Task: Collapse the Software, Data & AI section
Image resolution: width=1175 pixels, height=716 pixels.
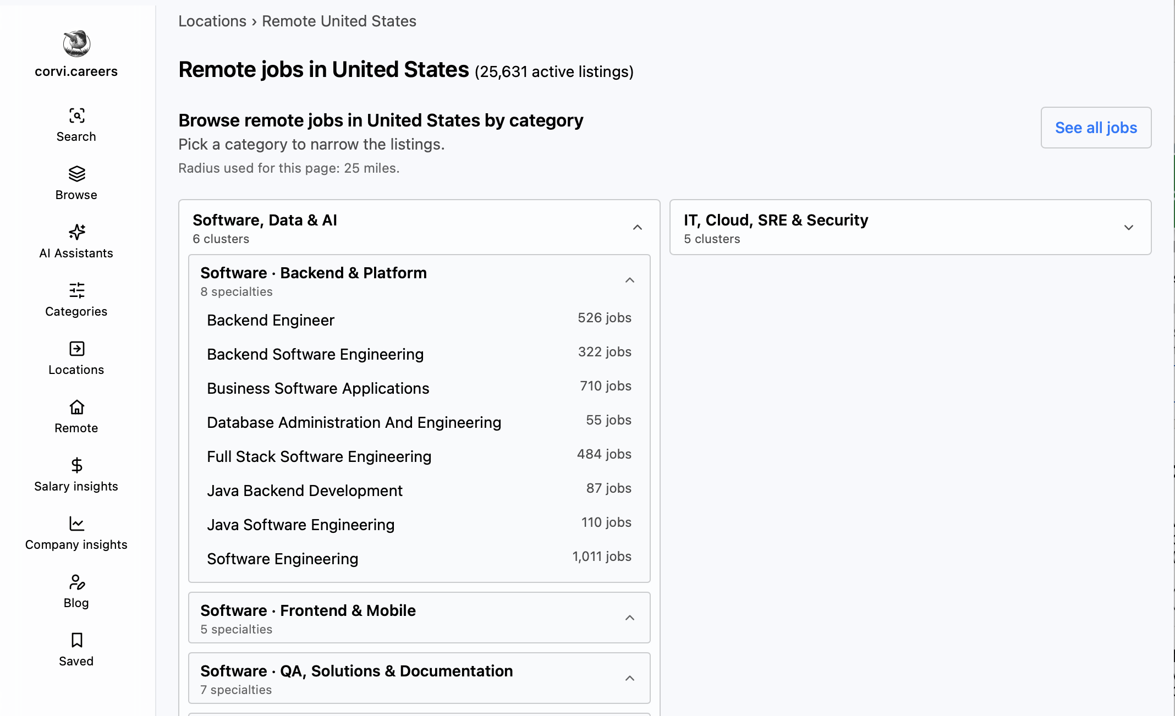Action: (638, 227)
